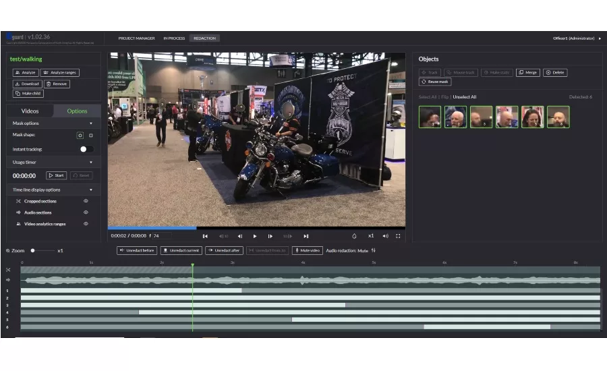Screen dimensions: 607x371
Task: Collapse the Mask options section
Action: (91, 123)
